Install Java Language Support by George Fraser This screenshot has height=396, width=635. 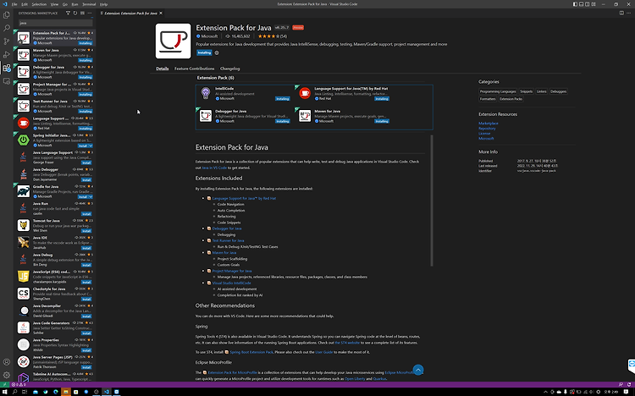(86, 162)
